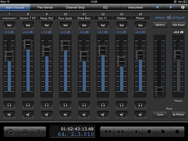Solo the Output channel 15

[121, 105]
